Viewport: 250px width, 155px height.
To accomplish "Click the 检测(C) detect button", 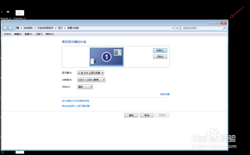I will pyautogui.click(x=160, y=50).
